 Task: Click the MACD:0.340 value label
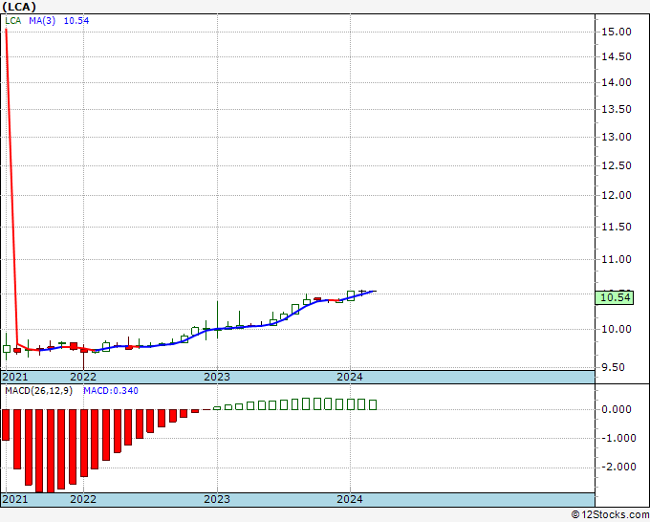[111, 391]
